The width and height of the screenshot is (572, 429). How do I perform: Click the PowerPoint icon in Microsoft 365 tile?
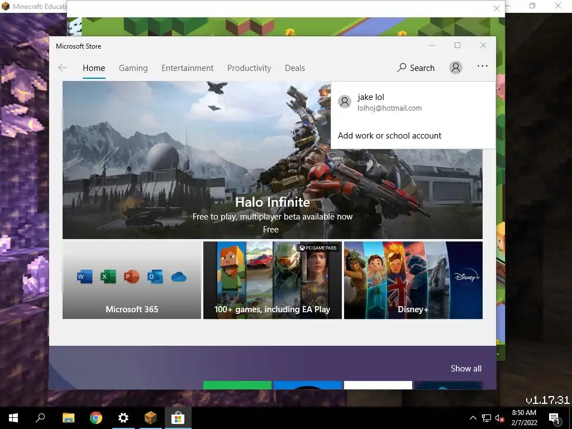[x=131, y=277]
